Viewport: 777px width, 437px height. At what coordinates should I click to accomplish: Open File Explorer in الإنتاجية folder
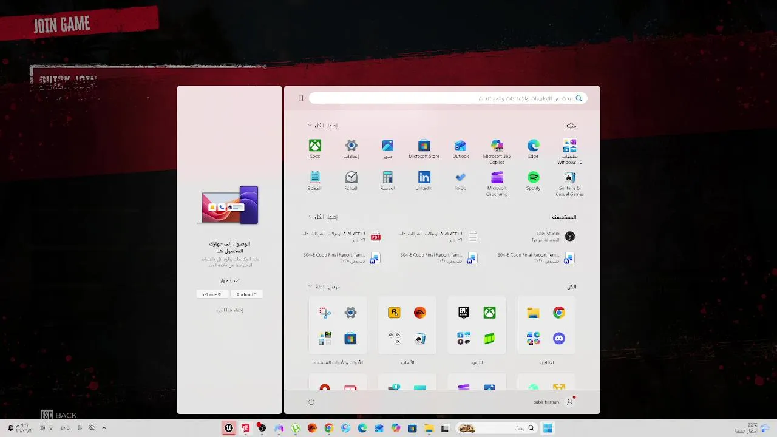click(534, 313)
